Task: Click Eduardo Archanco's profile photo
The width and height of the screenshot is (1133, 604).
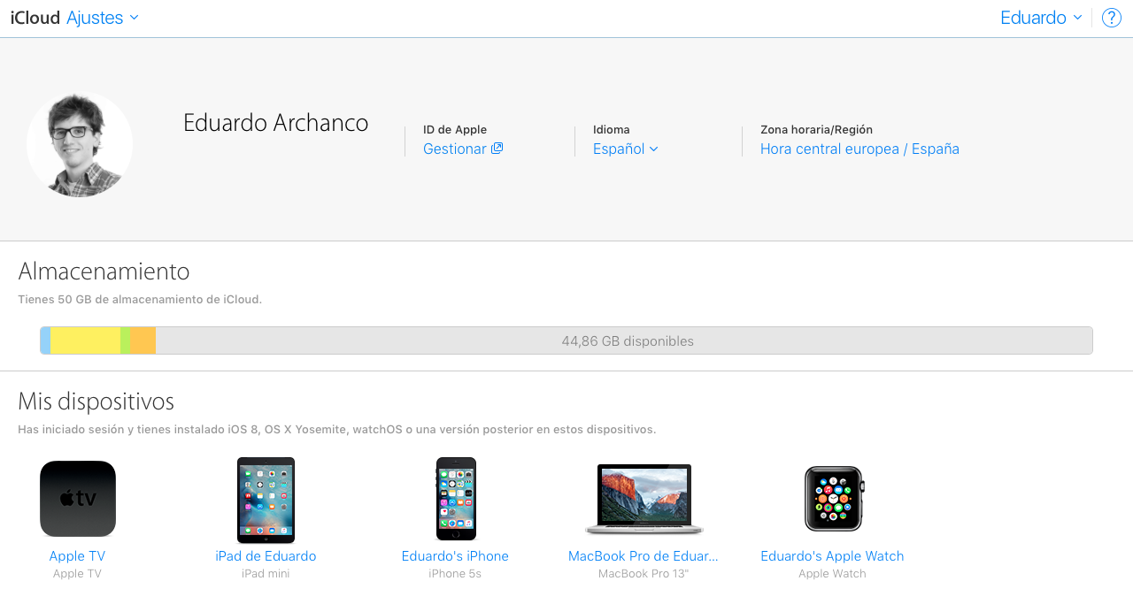Action: click(x=80, y=144)
